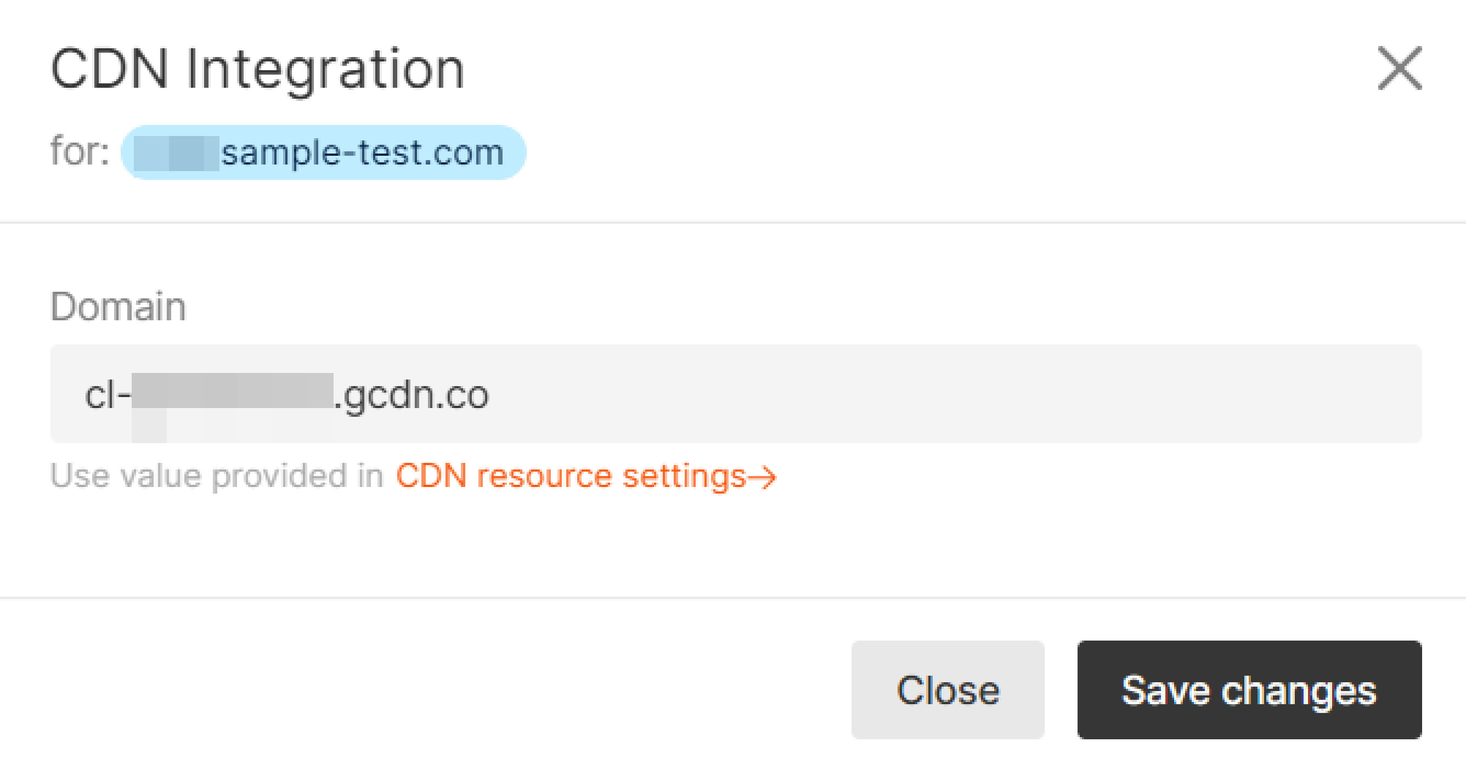Place cursor after .gcdn.co in the field

tap(490, 395)
